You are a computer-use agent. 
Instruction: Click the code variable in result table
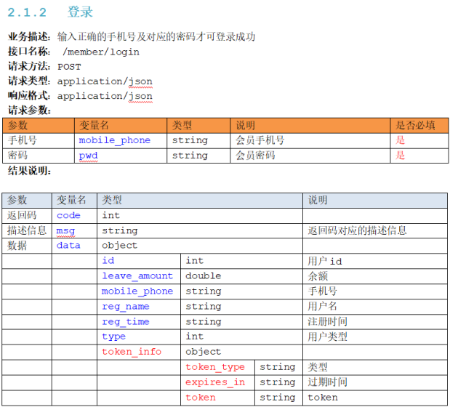(x=68, y=215)
